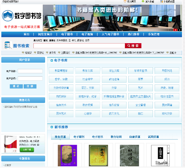Click the Adobe Reader box image
185x168 pixels.
coord(10,144)
